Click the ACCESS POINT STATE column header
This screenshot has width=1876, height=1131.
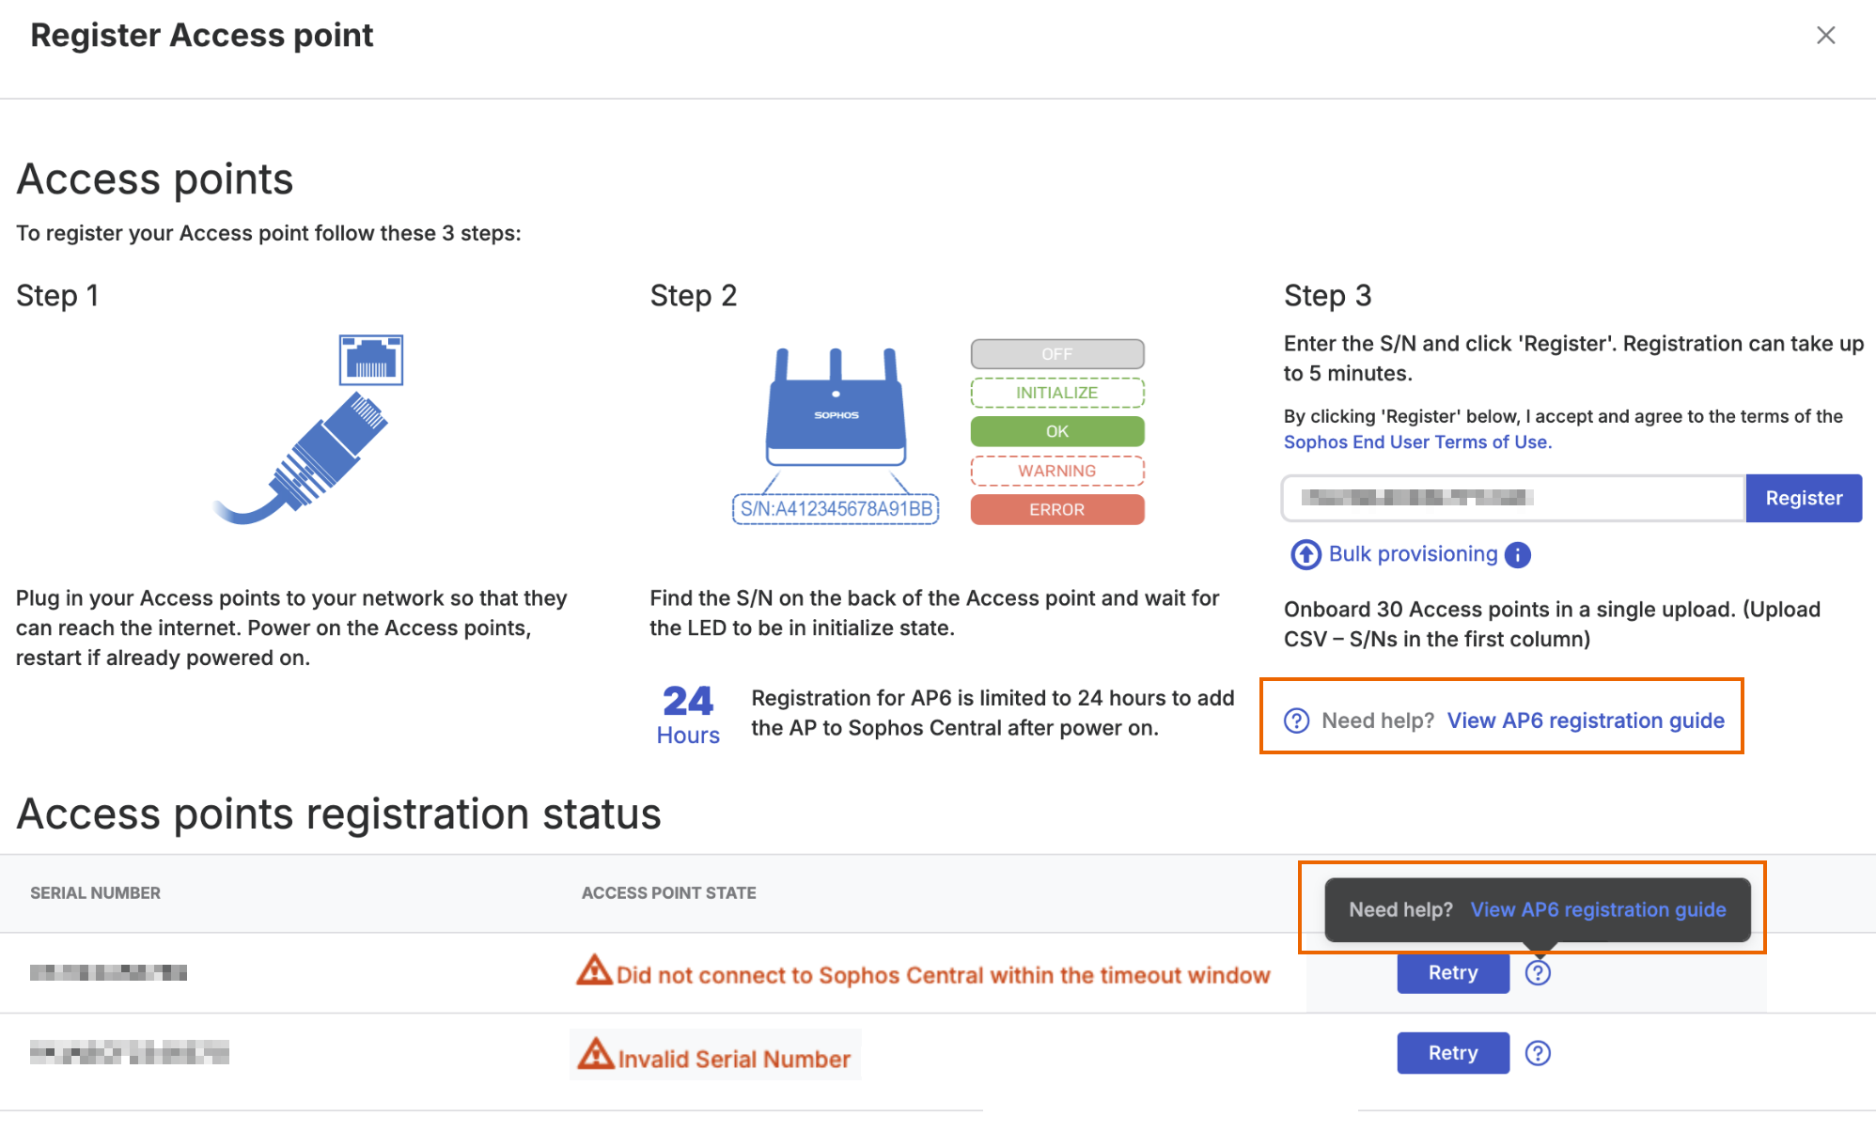[669, 893]
